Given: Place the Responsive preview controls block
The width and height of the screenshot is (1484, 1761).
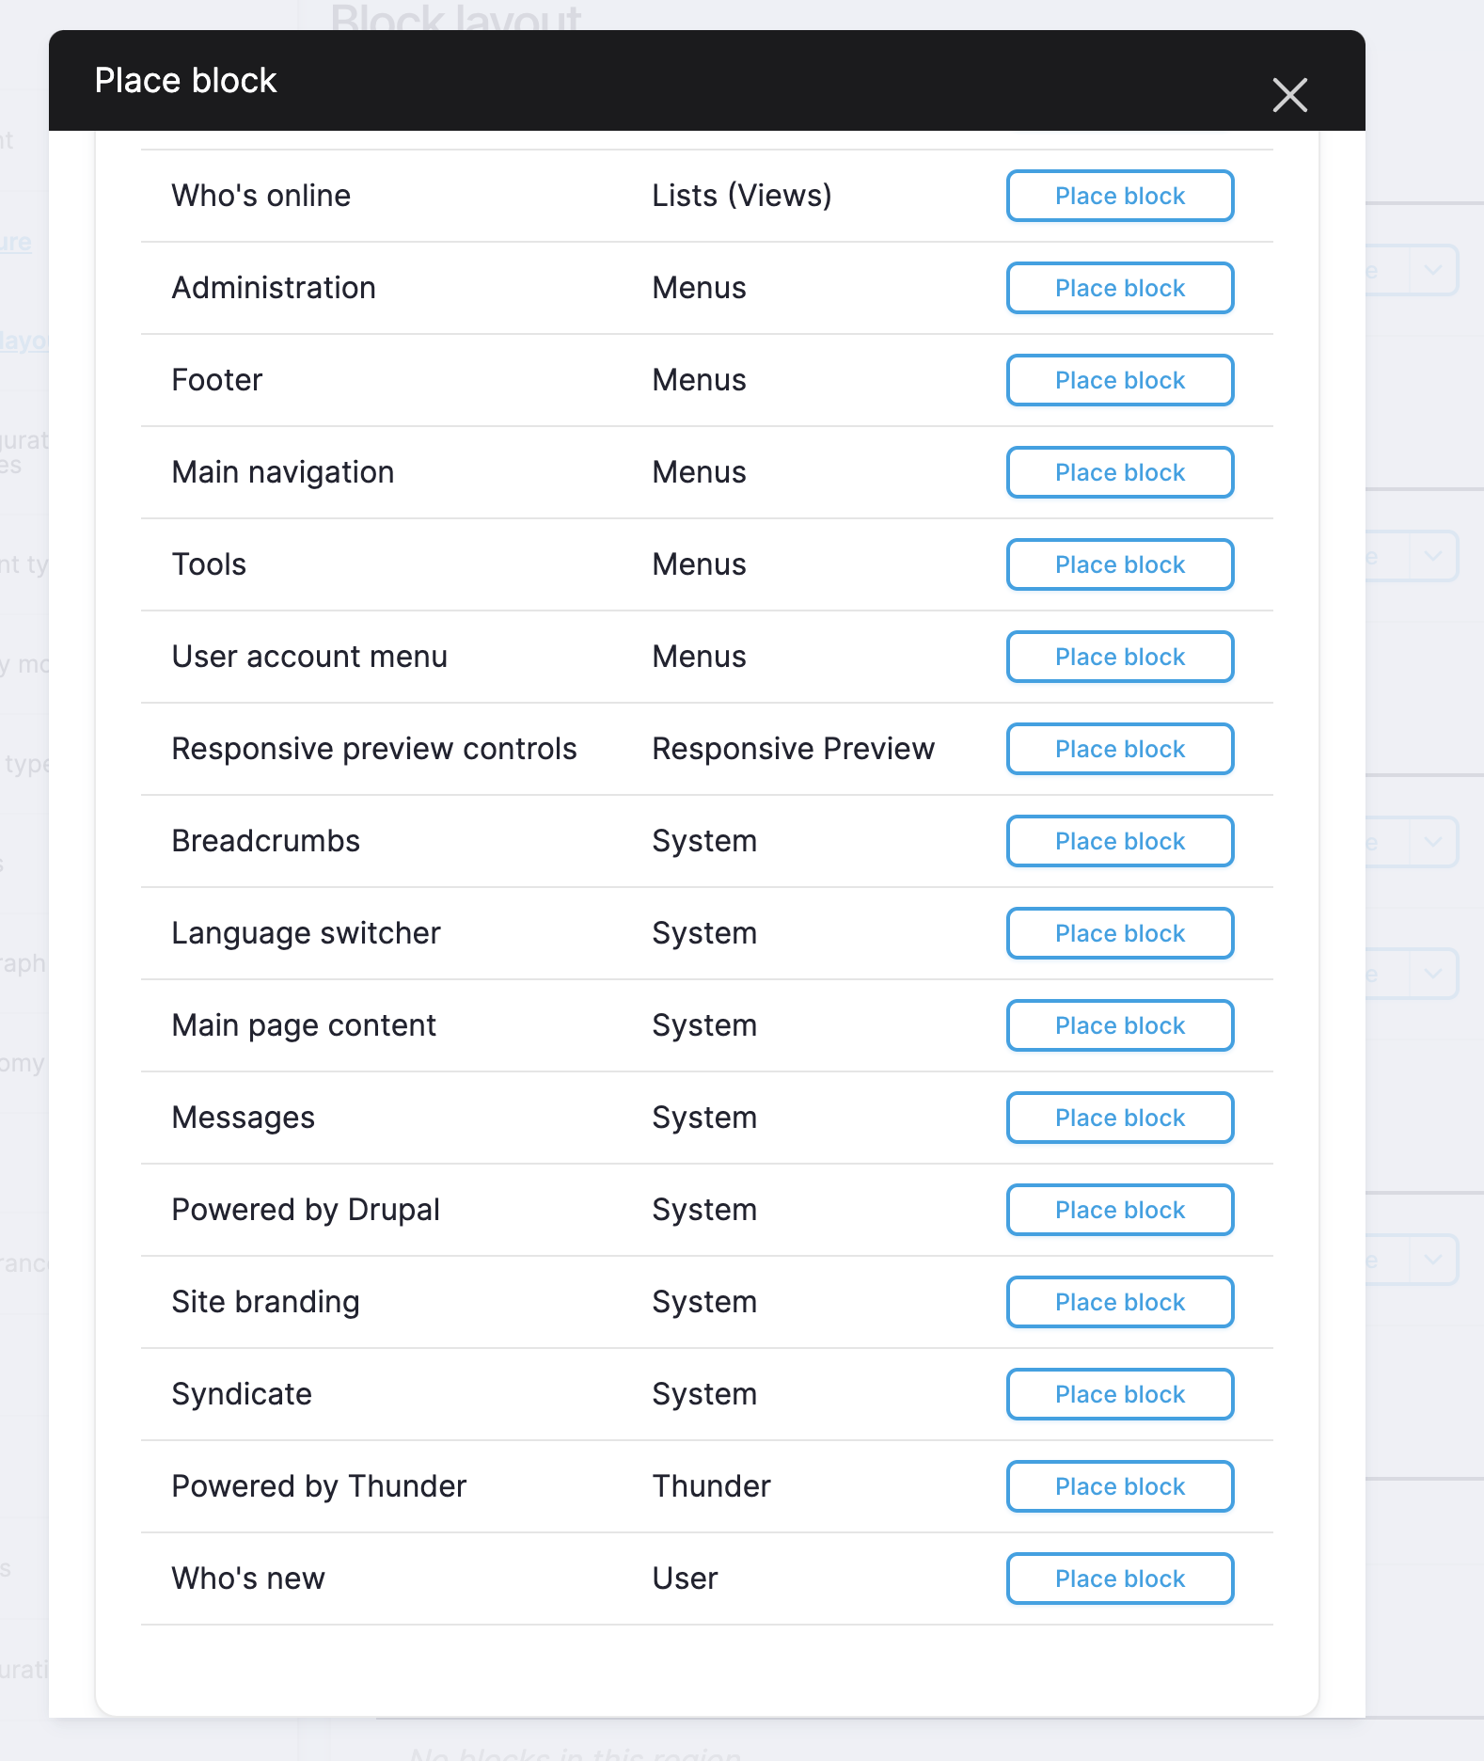Looking at the screenshot, I should [x=1120, y=749].
